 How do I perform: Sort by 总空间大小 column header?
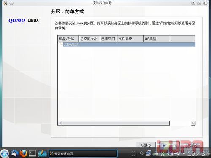pos(89,39)
